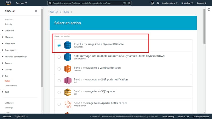Click the Lambda function icon
212x119 pixels.
pyautogui.click(x=68, y=69)
